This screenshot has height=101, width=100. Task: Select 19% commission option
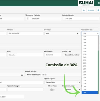90,43
